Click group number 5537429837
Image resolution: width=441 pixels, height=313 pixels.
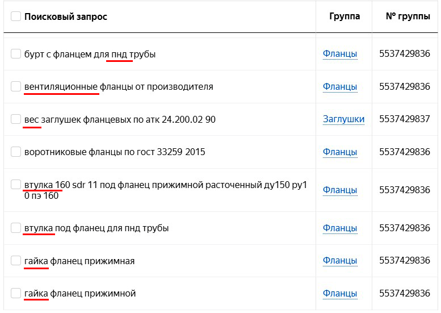(405, 119)
